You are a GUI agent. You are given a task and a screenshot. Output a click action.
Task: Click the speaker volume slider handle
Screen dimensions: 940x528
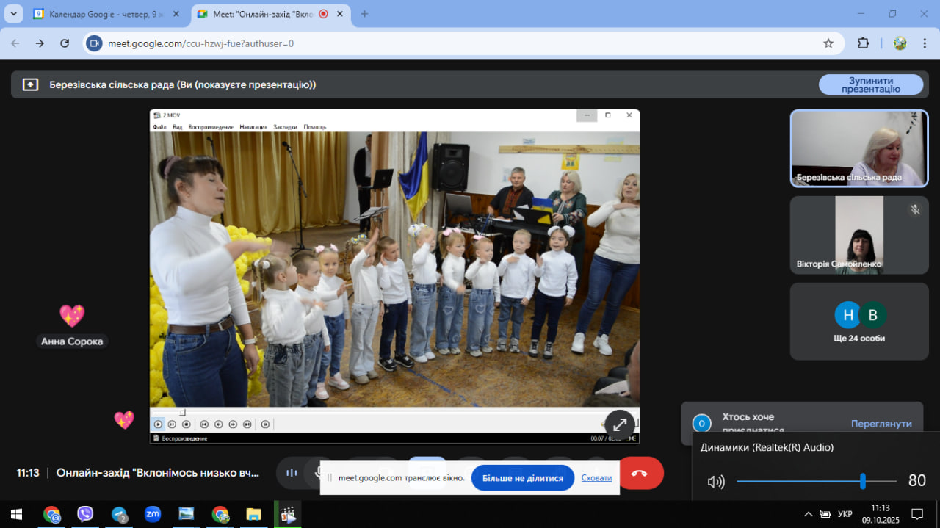point(863,482)
